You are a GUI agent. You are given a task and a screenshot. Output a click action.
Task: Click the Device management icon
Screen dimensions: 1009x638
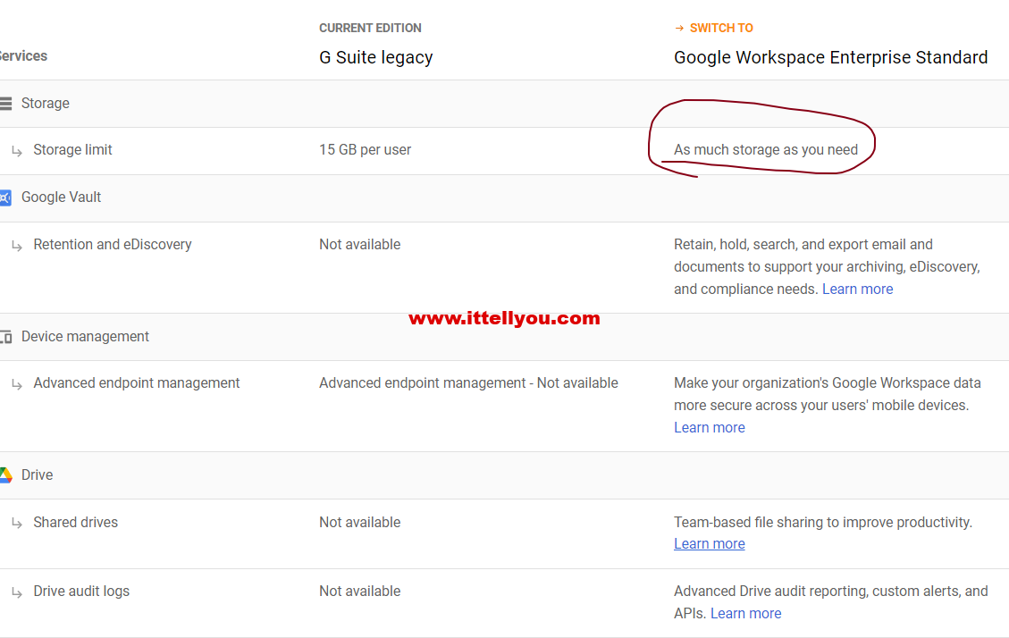(x=5, y=336)
